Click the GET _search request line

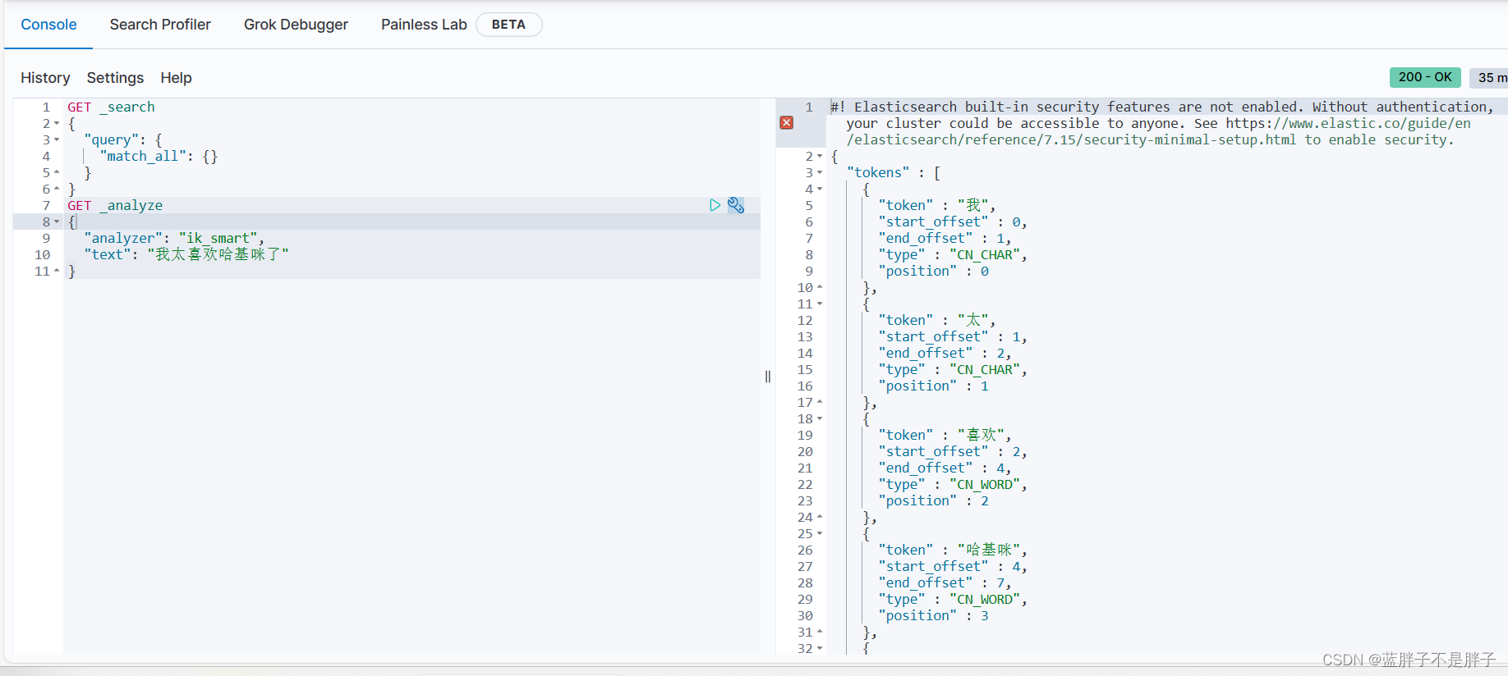point(111,107)
